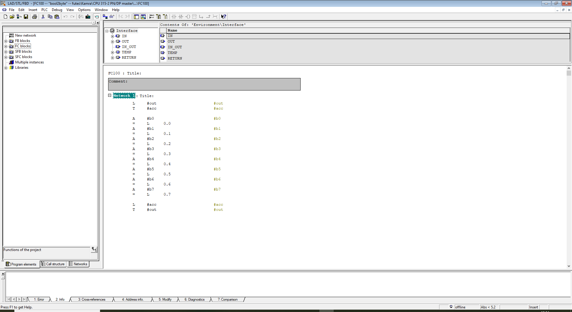The height and width of the screenshot is (312, 572).
Task: Click the Download to PLC icon
Action: (x=88, y=17)
